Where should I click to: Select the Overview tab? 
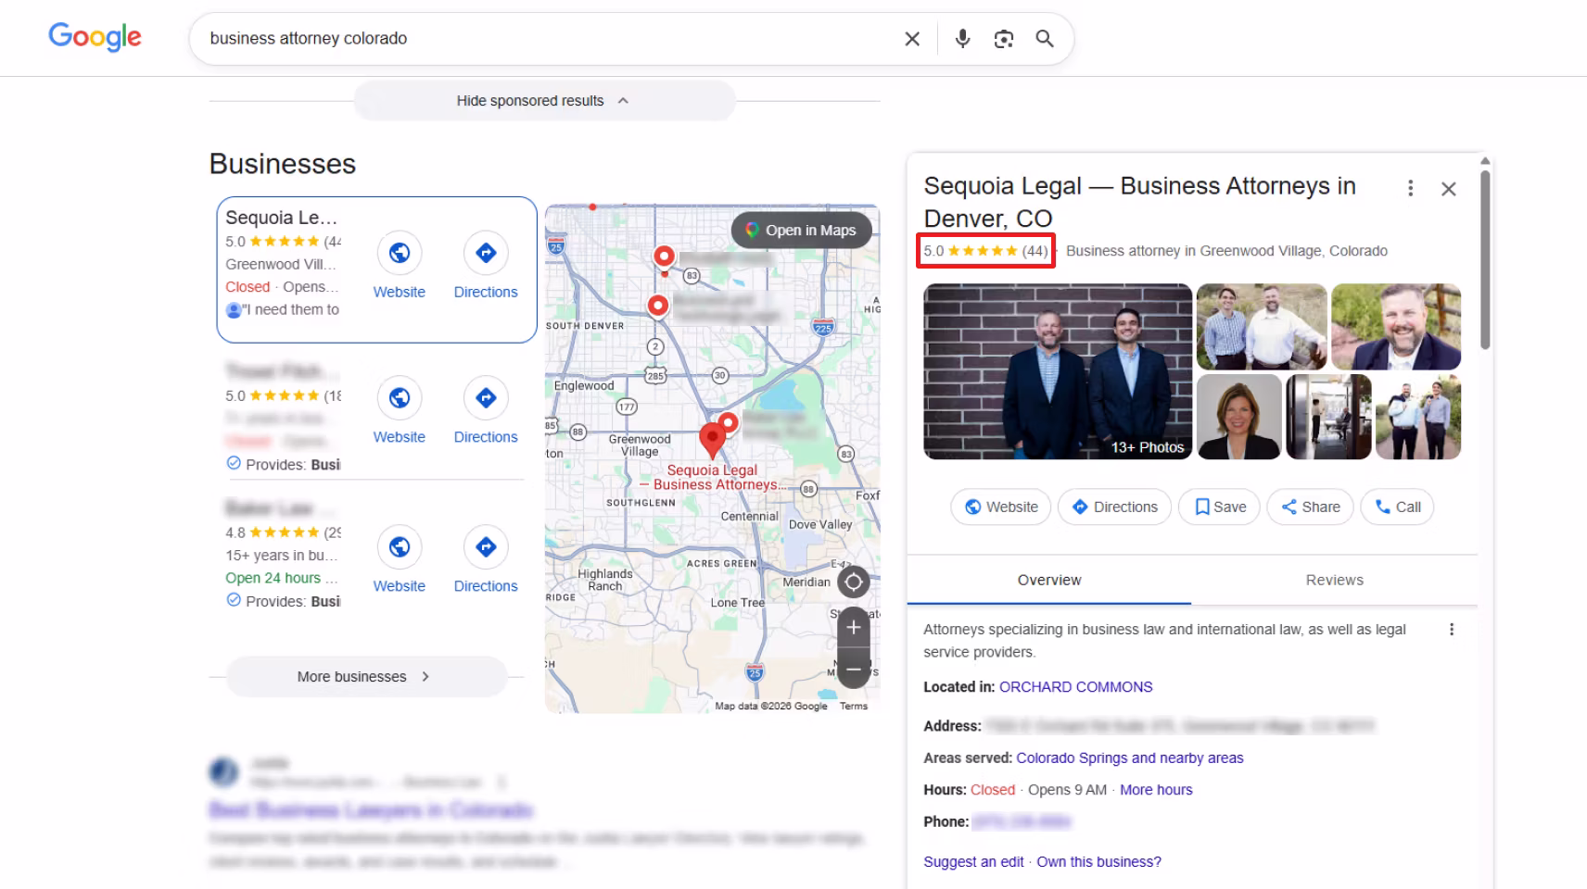1048,580
